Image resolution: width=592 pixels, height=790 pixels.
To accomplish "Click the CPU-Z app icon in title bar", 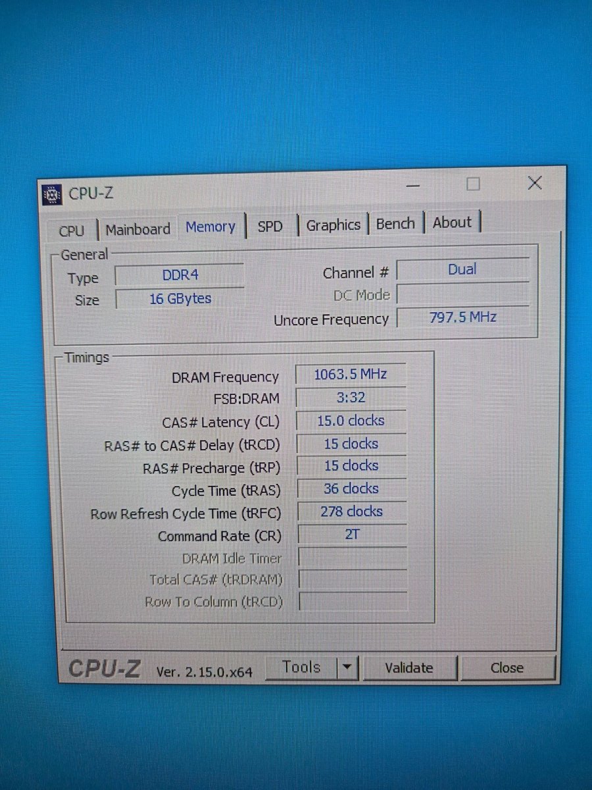I will coord(53,195).
